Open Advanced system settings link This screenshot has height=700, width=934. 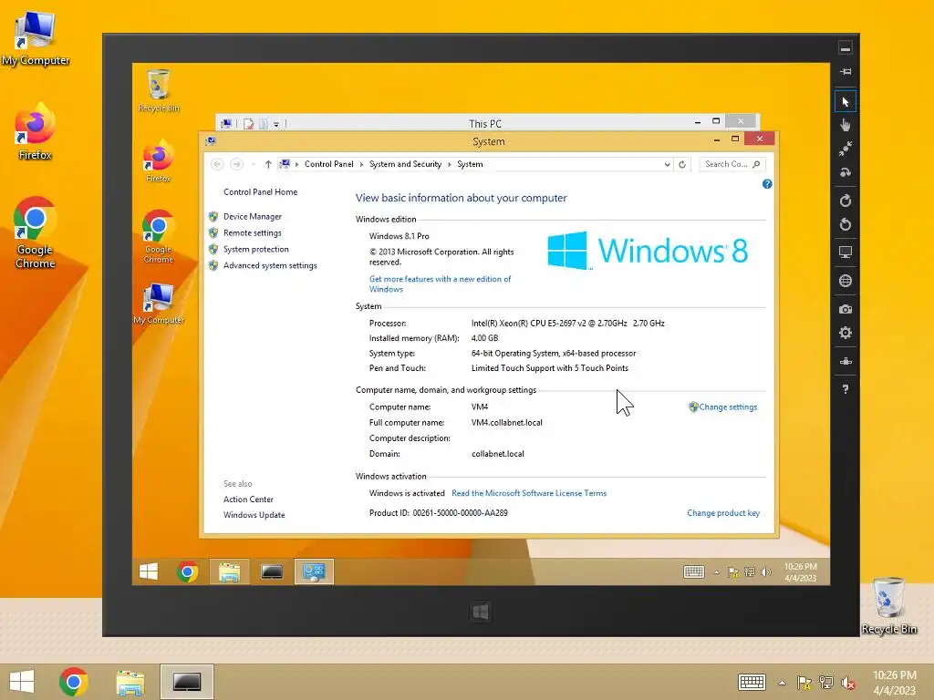point(270,265)
